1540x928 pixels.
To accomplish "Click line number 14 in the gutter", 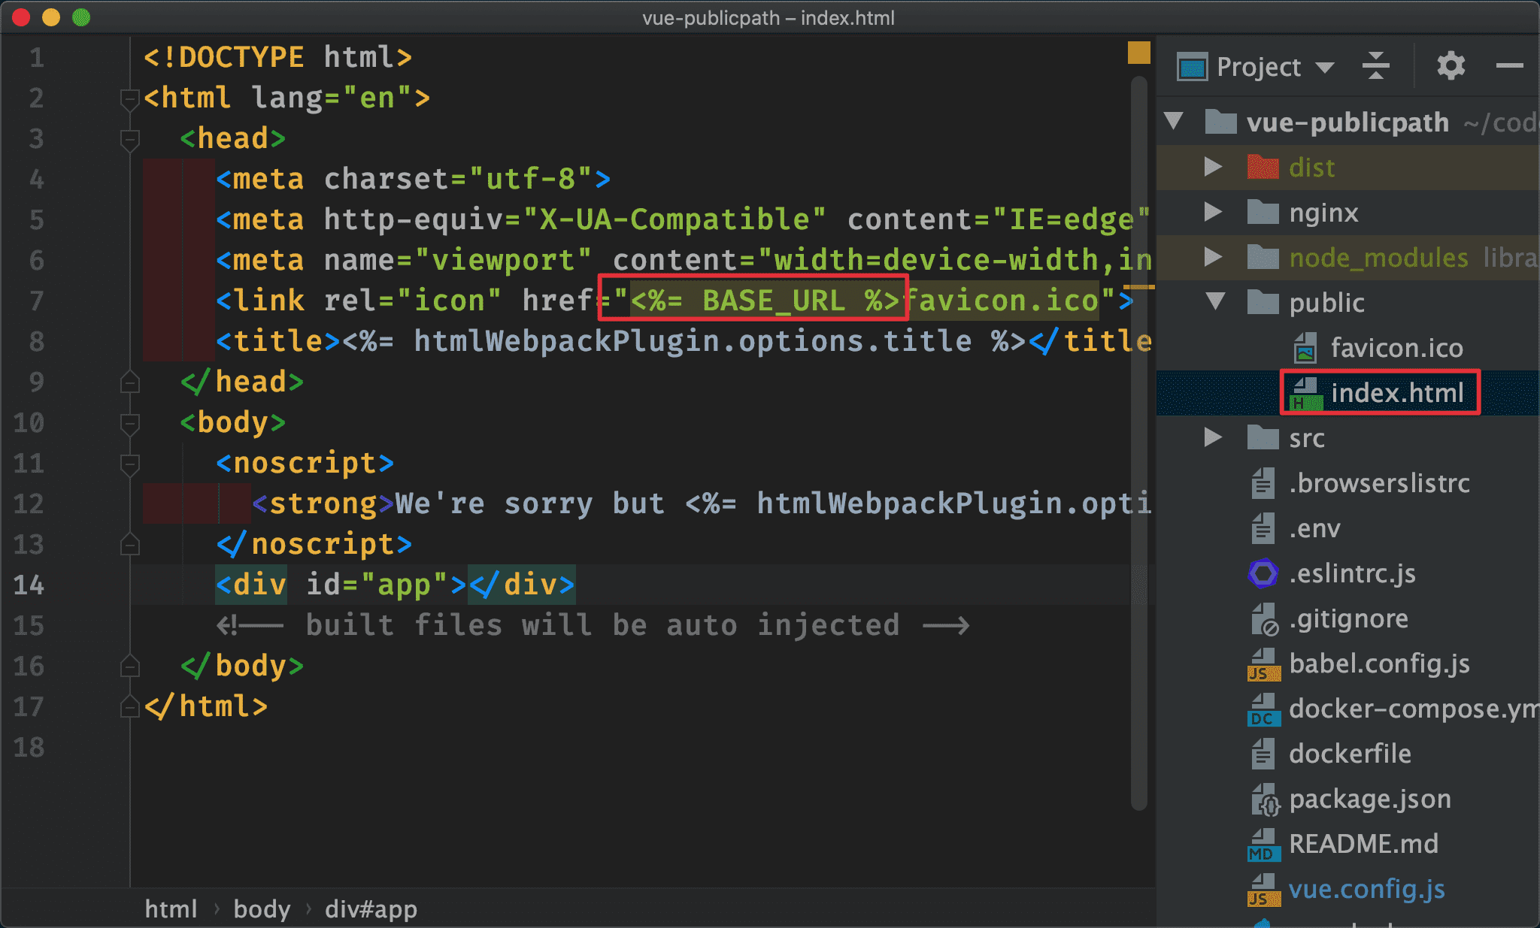I will point(29,585).
